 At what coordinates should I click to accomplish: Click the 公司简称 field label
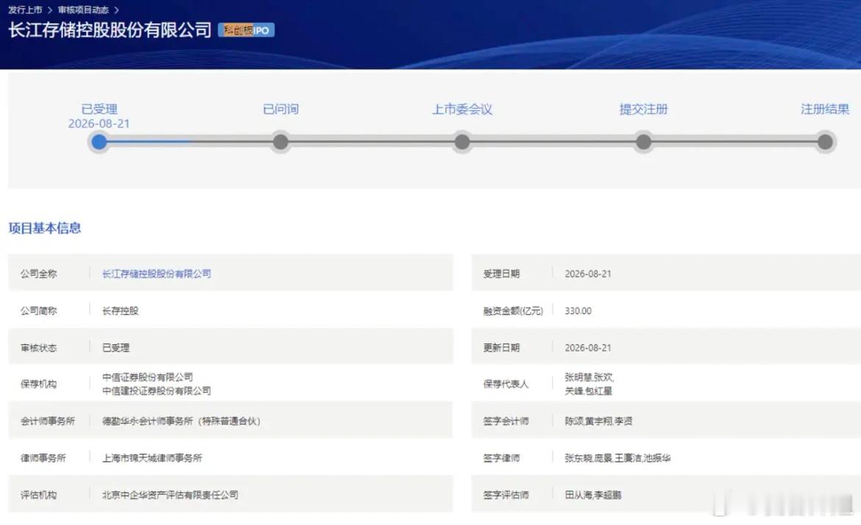point(38,310)
